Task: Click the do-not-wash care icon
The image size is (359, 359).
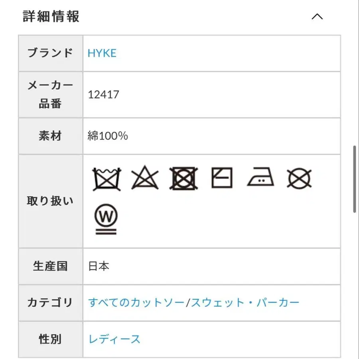Action: coord(106,178)
